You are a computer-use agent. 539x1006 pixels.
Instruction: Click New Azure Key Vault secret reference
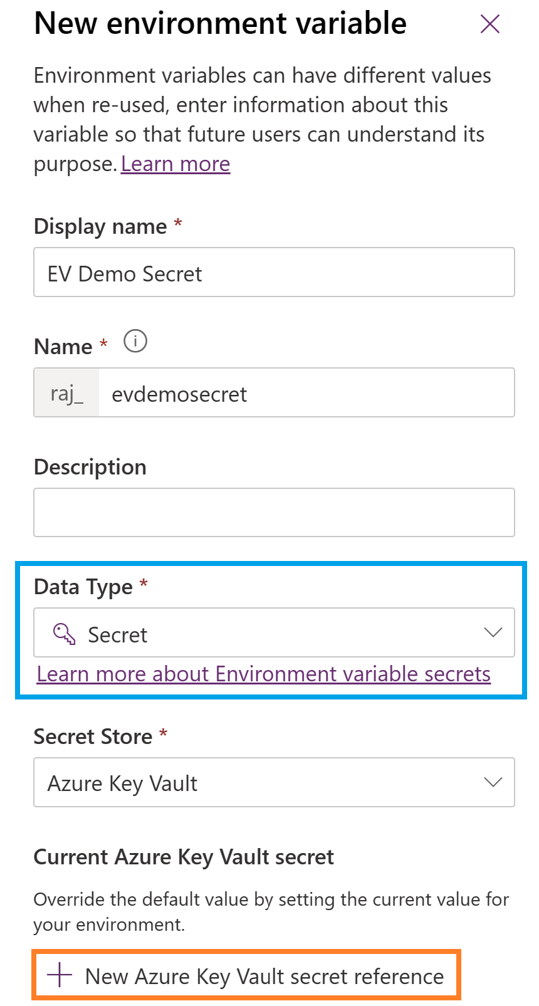tap(264, 976)
